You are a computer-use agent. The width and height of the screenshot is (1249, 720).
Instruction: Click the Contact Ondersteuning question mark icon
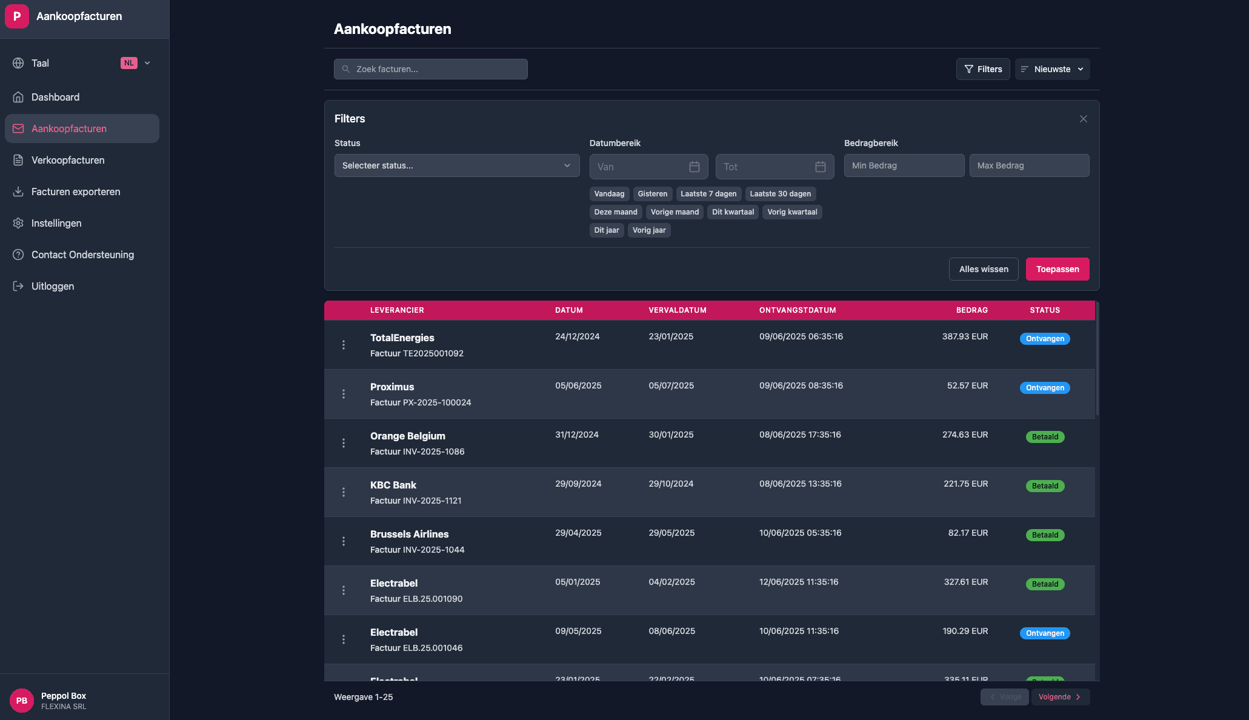(18, 255)
